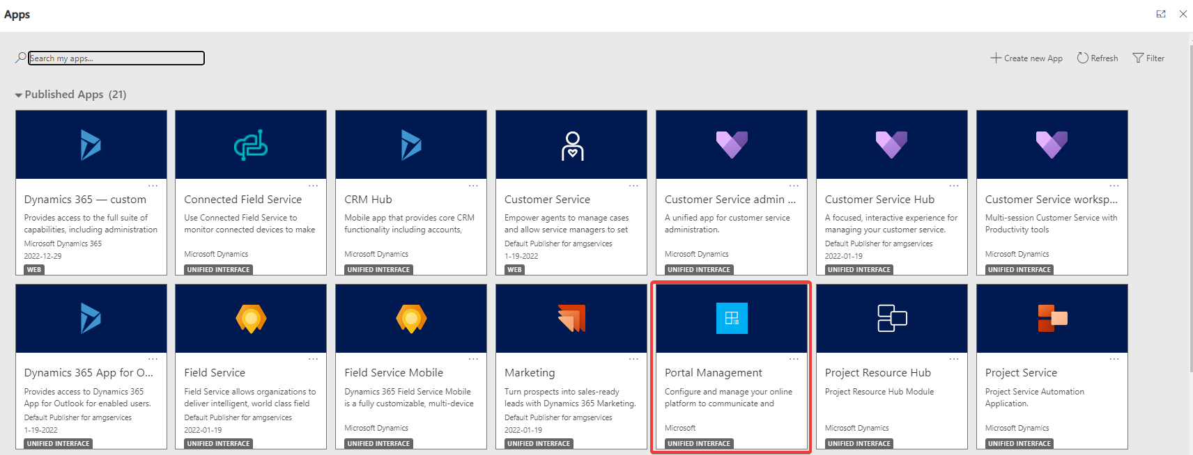Open the Filter options
1193x455 pixels.
[1148, 58]
